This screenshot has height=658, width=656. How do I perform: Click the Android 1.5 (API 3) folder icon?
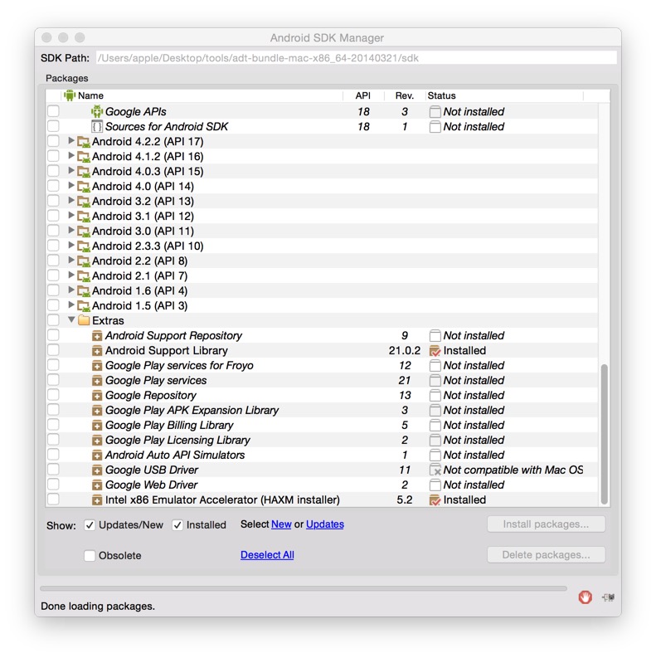coord(84,306)
